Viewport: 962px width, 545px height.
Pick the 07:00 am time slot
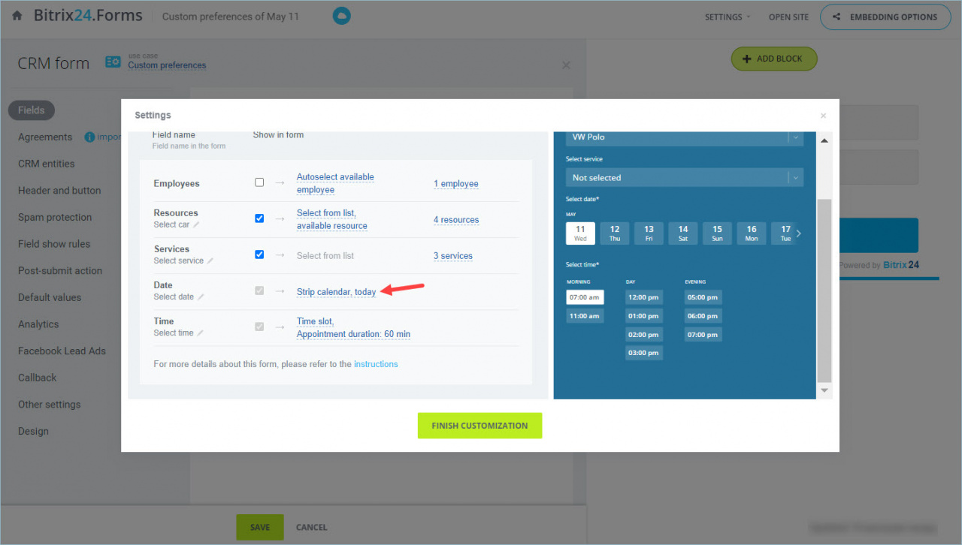585,297
